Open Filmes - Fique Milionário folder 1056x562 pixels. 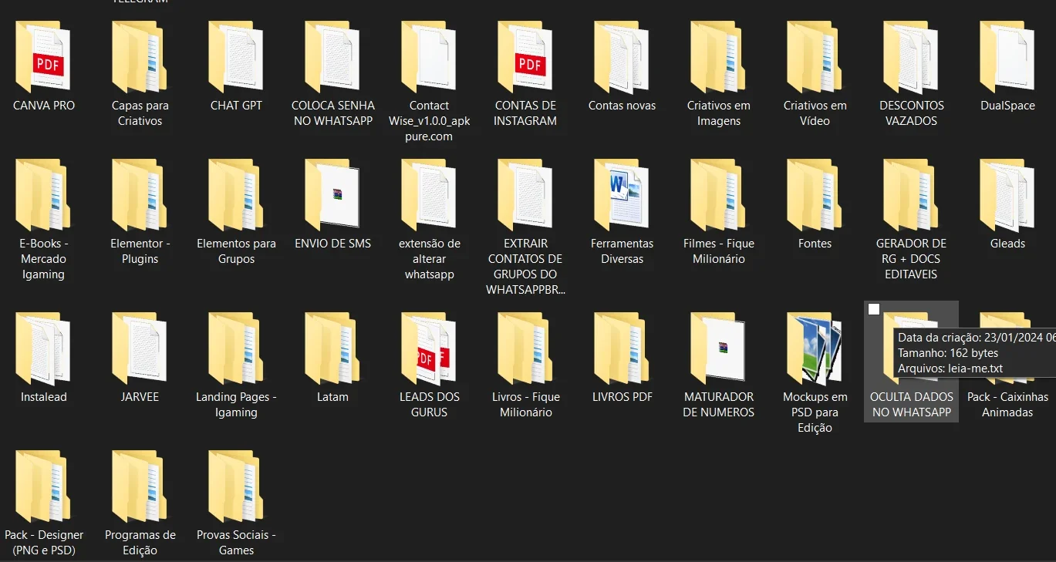(718, 194)
